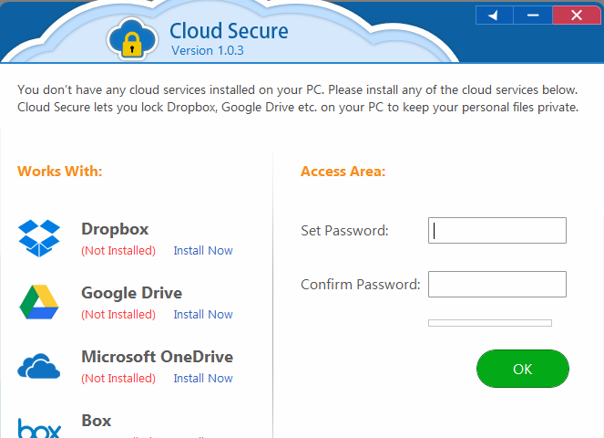Click Dropbox's (Not Installed) status
This screenshot has width=604, height=438.
pyautogui.click(x=118, y=250)
